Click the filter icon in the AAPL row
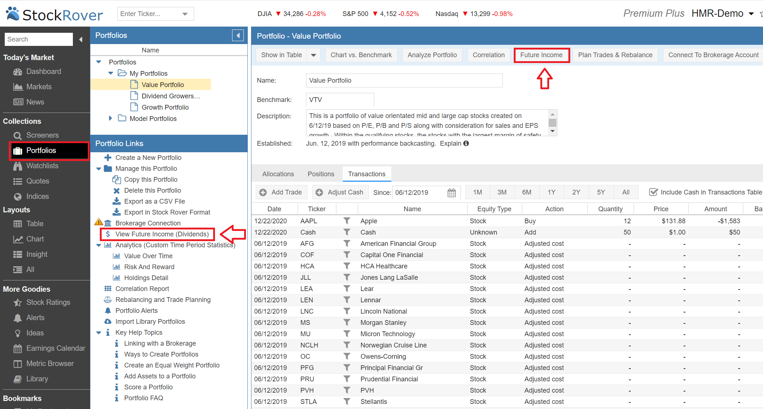 click(x=347, y=221)
